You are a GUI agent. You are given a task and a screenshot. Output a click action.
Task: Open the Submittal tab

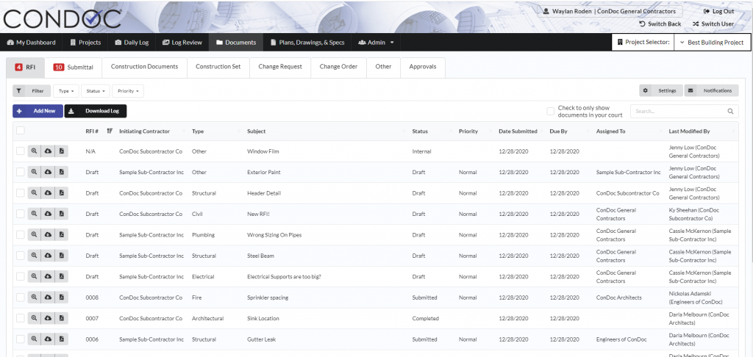click(x=74, y=68)
